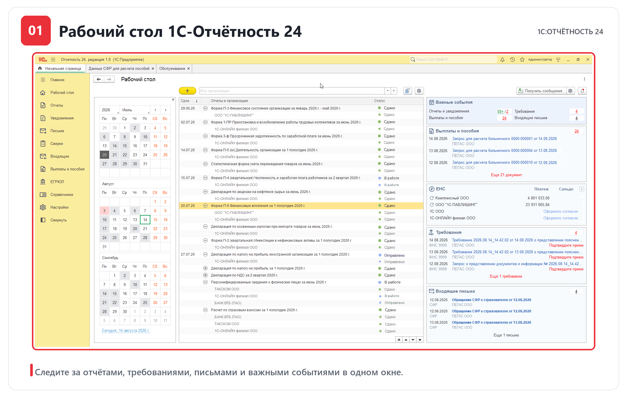Open year 2026 selector in calendar
Viewport: 627px width, 397px height.
(x=110, y=110)
